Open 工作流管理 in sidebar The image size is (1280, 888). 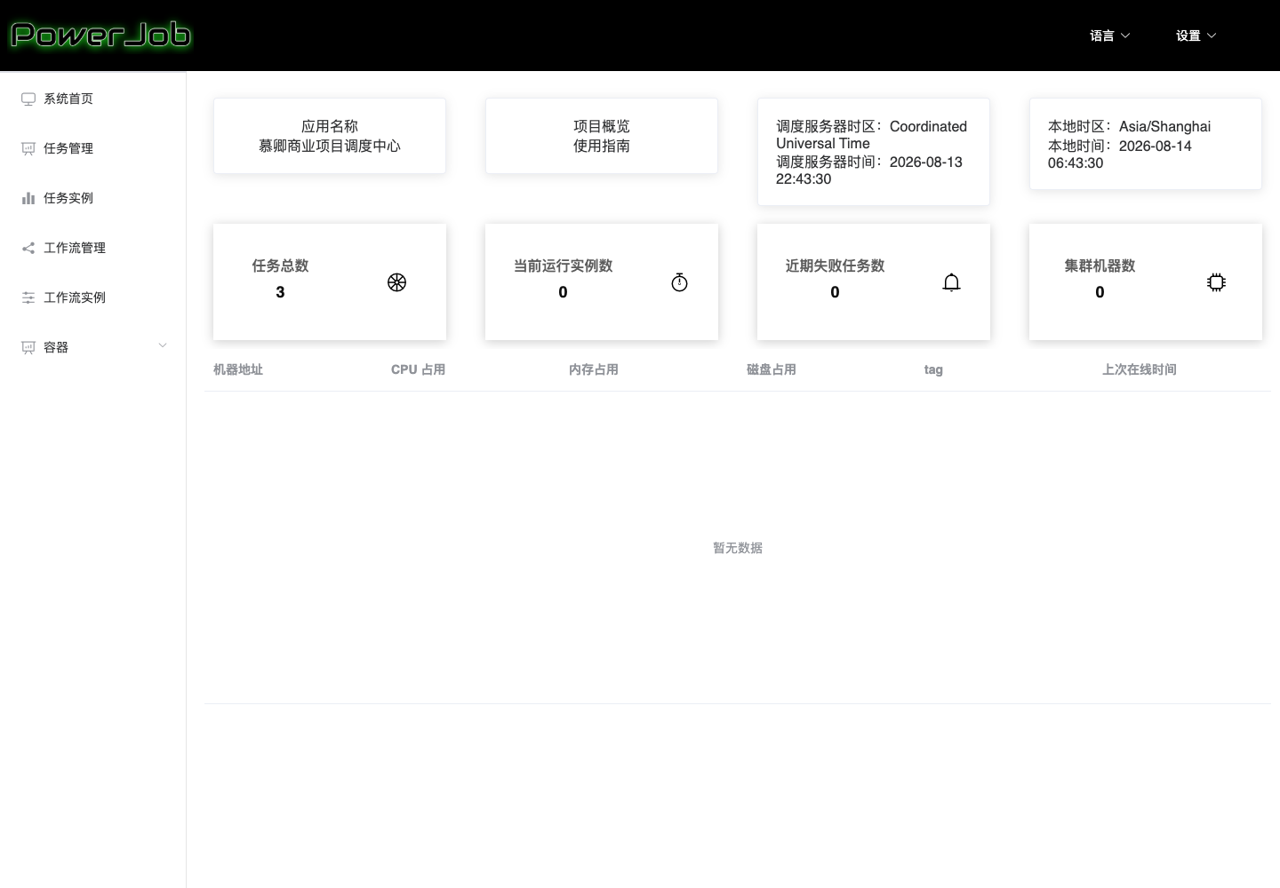(93, 248)
